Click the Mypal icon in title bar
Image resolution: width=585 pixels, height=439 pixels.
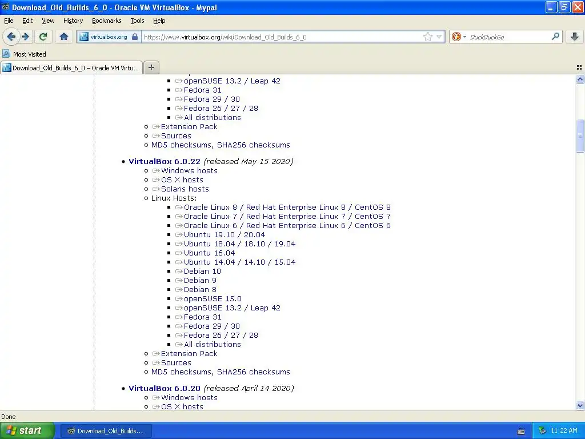tap(6, 7)
